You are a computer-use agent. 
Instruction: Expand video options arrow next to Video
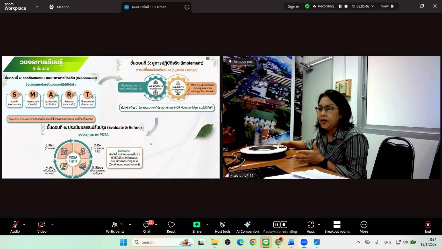pyautogui.click(x=52, y=225)
